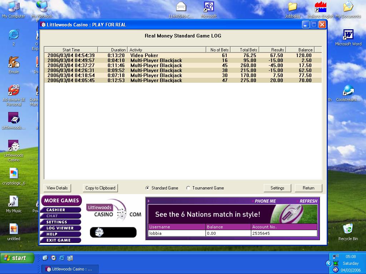
Task: Sort log by Total Bets column
Action: tap(245, 50)
